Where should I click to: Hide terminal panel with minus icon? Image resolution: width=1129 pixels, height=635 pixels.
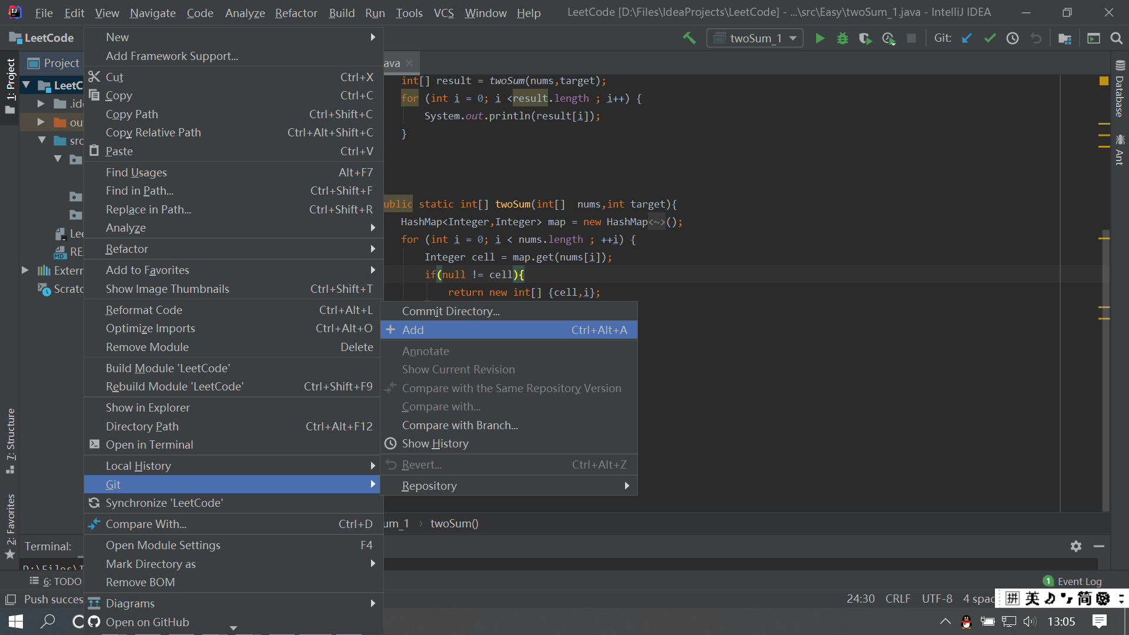[x=1099, y=546]
